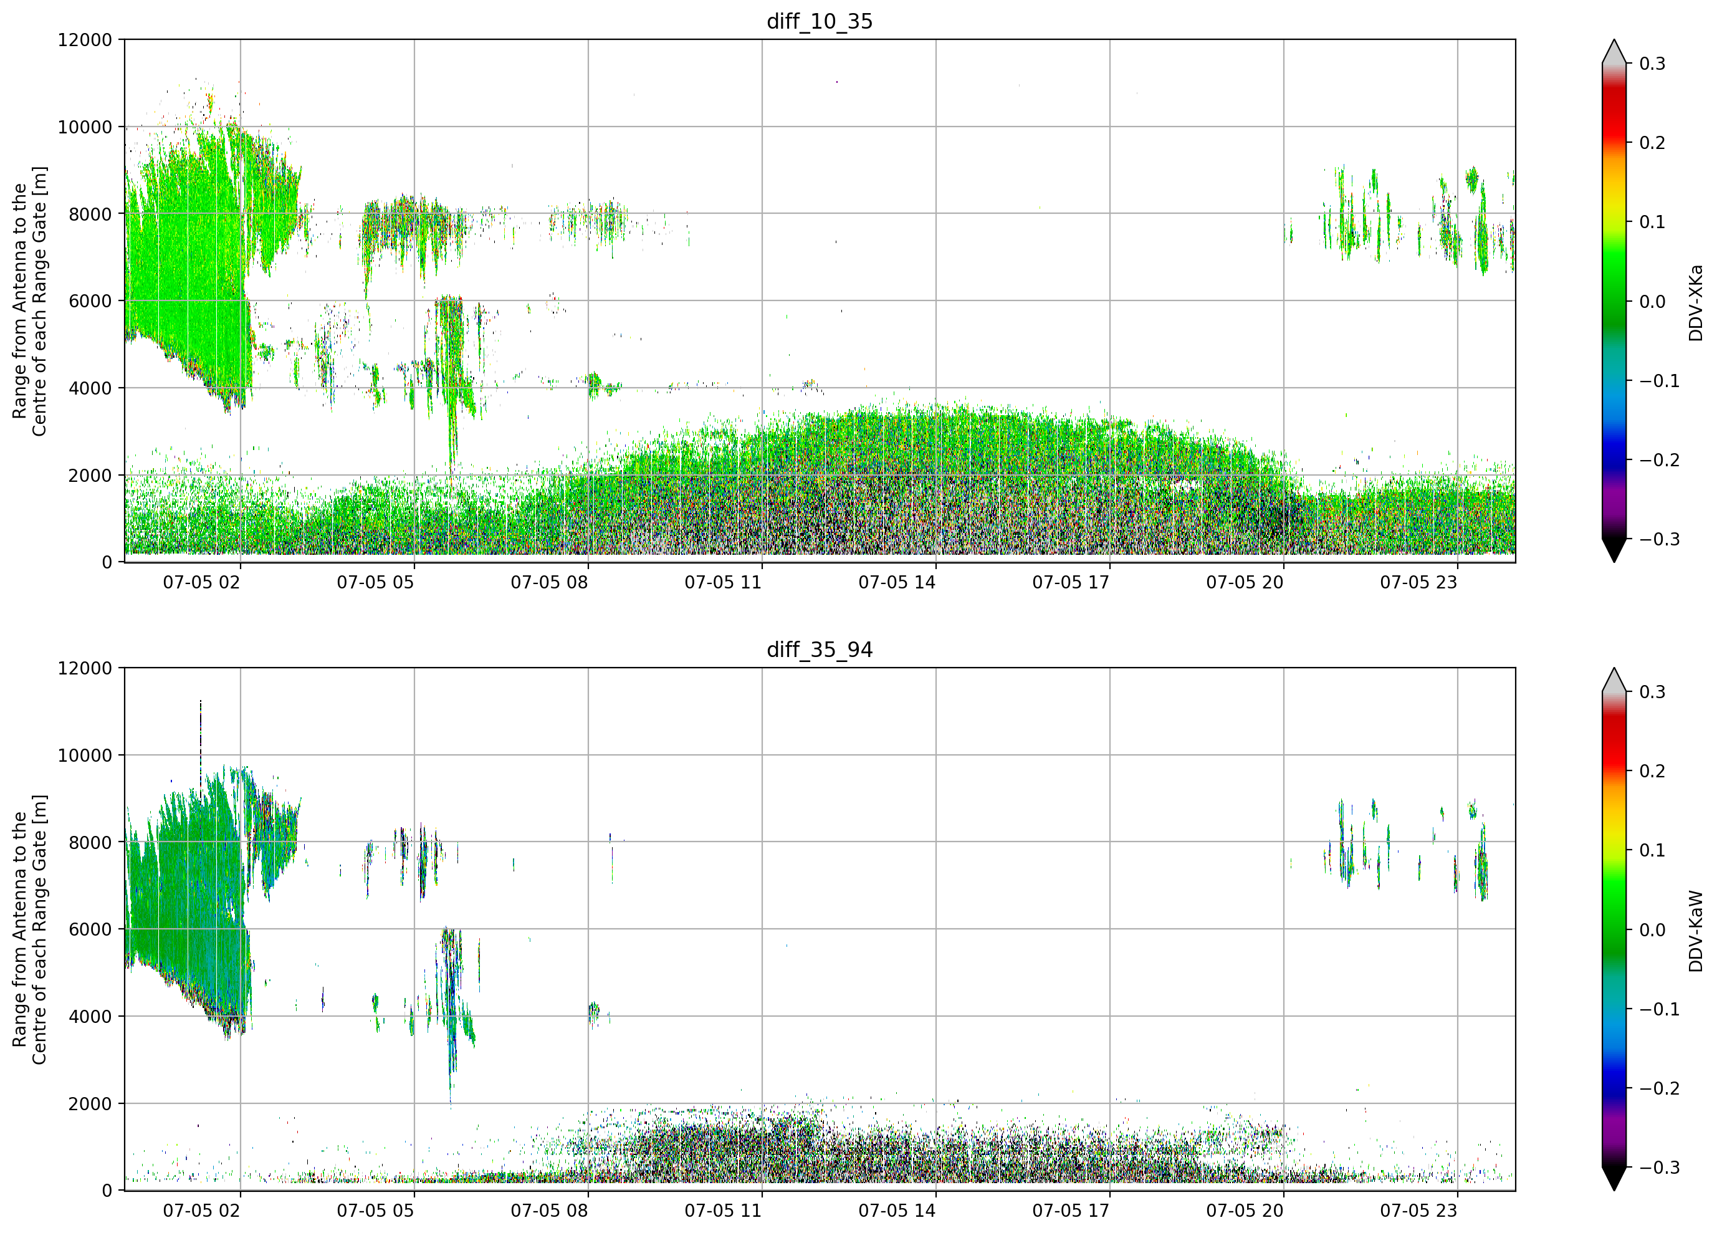
Task: Click the 07-05 20 x-tick under diff_10_35
Action: coord(1245,582)
